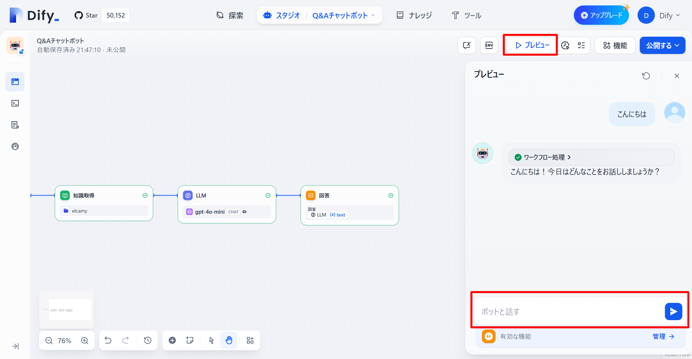Click the 管理 link for features

(x=663, y=336)
